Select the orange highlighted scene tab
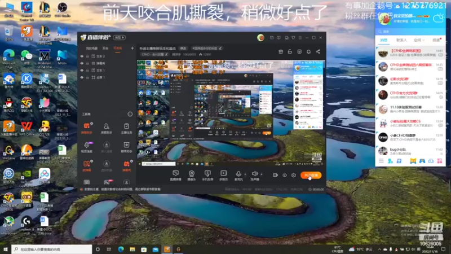This screenshot has height=254, width=451. pos(118,49)
